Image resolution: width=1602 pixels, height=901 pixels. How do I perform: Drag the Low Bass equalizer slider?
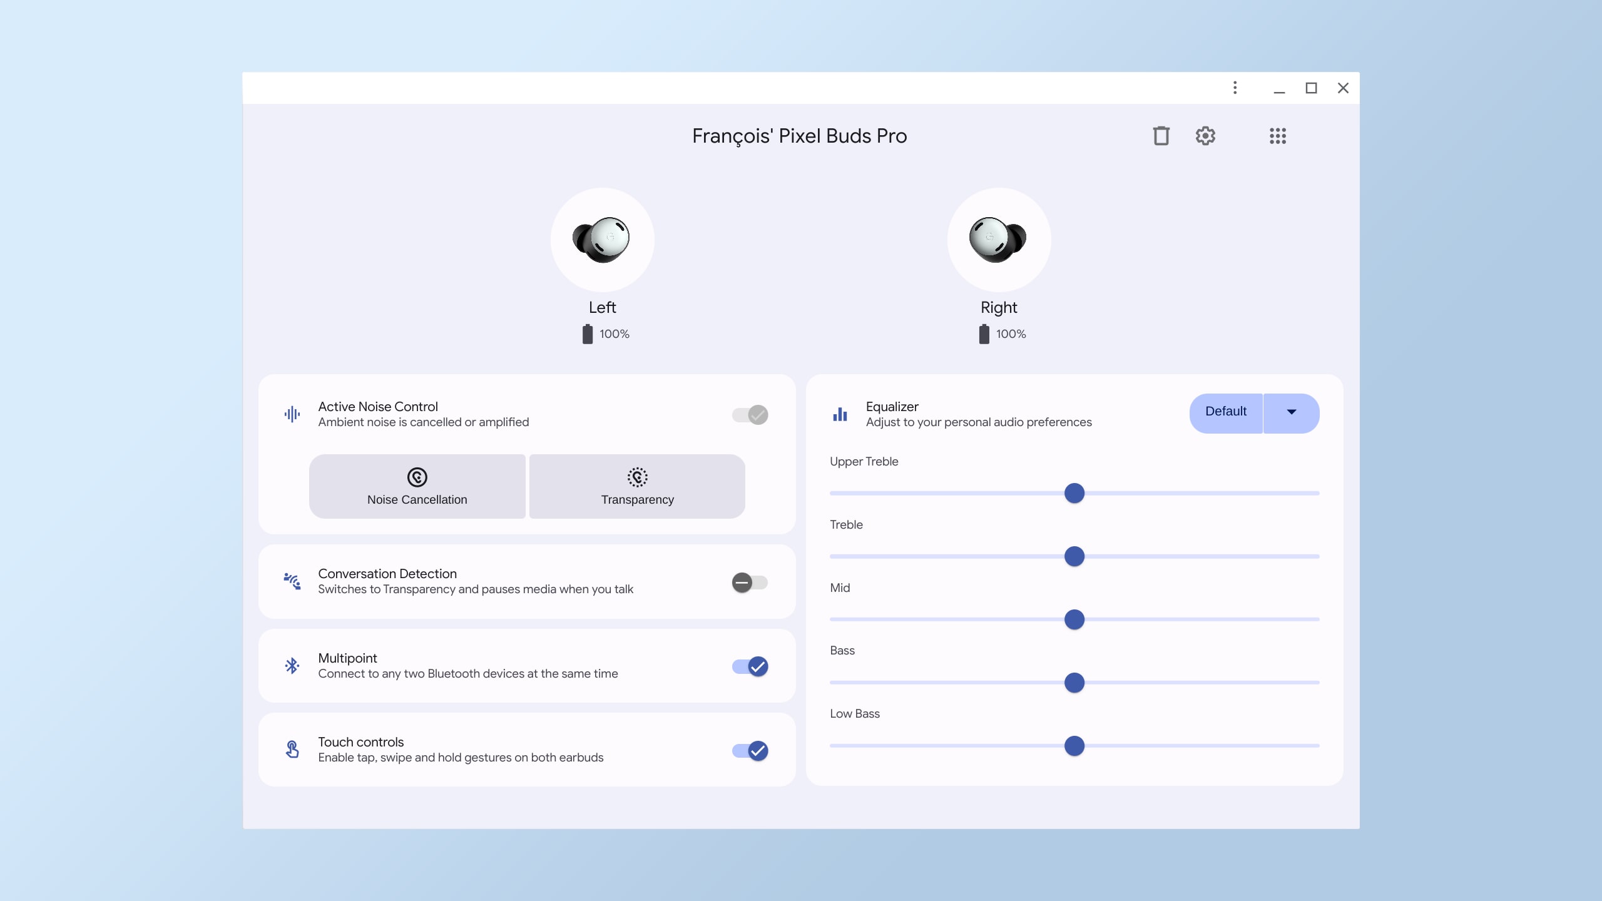coord(1074,746)
